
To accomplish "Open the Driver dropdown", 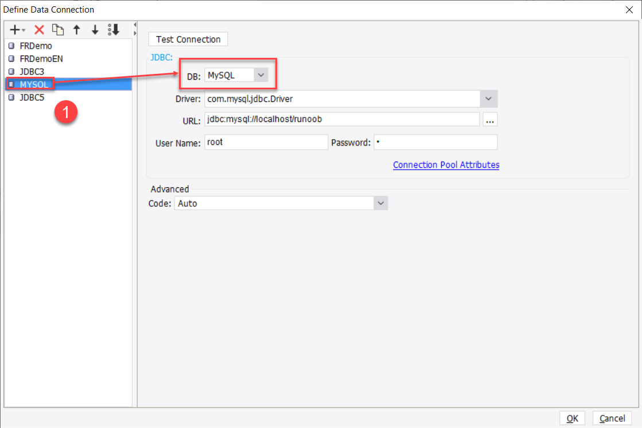I will click(x=488, y=99).
